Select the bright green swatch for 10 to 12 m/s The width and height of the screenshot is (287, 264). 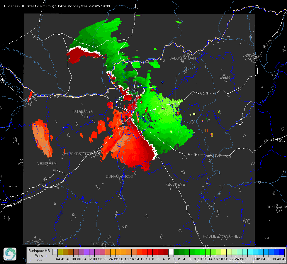pos(203,252)
